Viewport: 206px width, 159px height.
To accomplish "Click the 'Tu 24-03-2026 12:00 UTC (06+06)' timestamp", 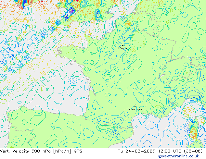I will click(x=160, y=151).
